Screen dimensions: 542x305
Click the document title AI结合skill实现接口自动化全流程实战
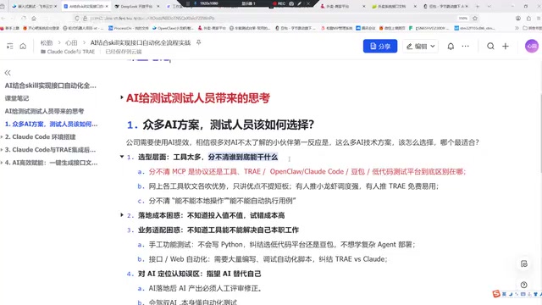(x=141, y=43)
